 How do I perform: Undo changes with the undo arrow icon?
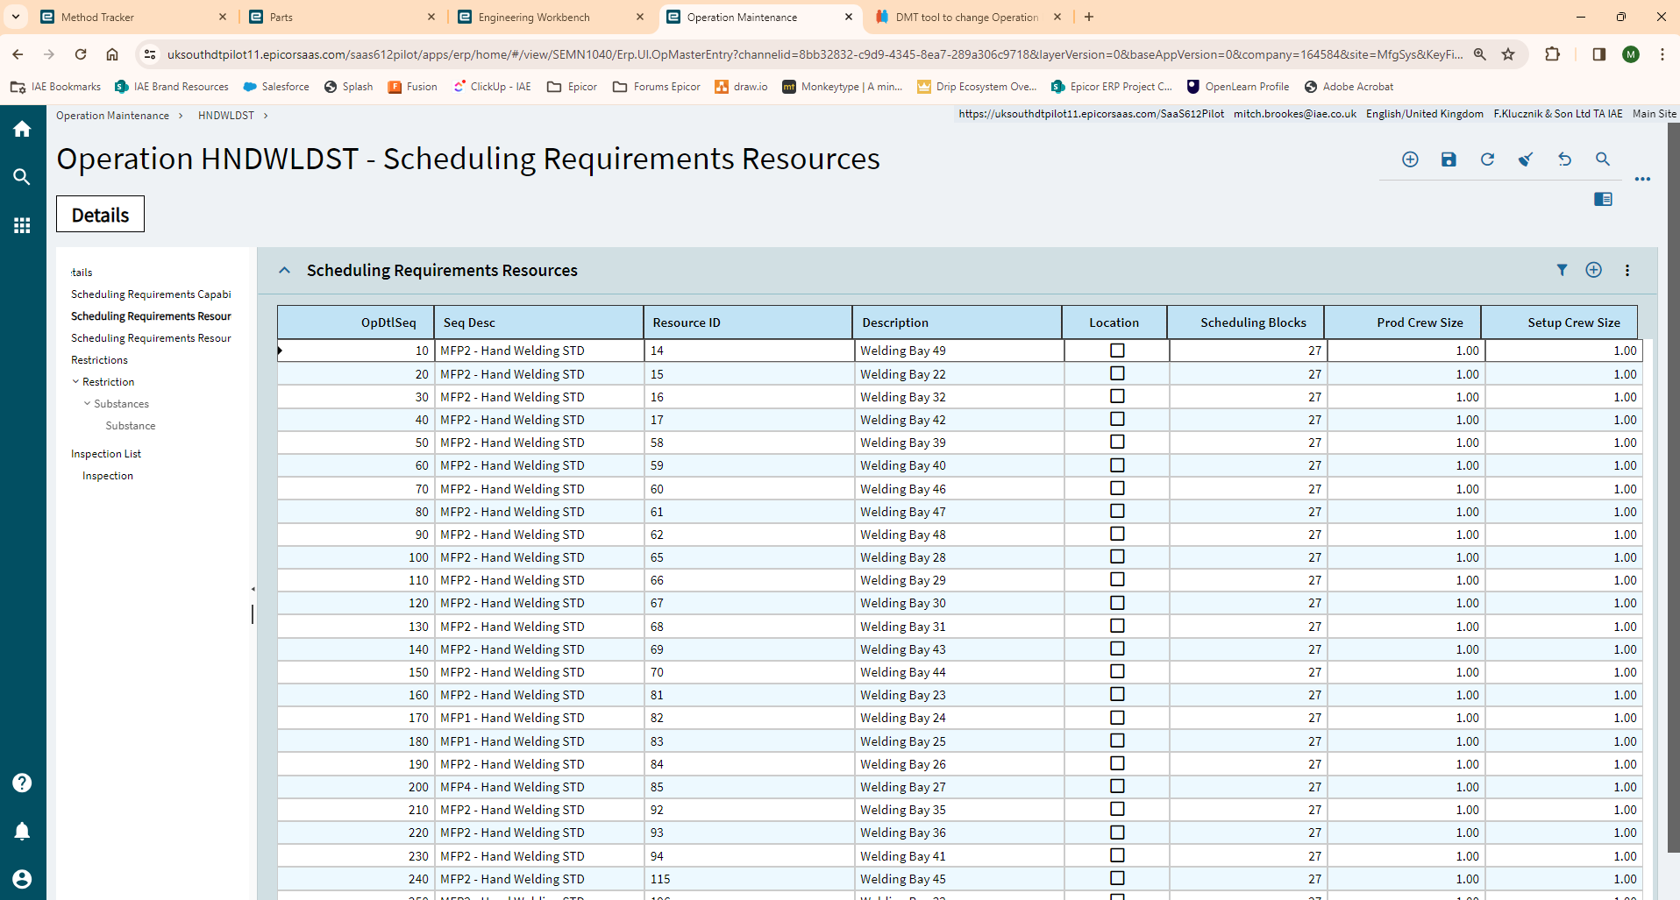click(1564, 159)
